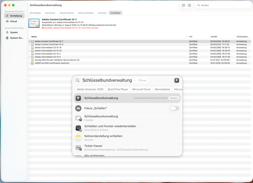Sort the list by Name column
This screenshot has height=183, width=253.
[34, 37]
